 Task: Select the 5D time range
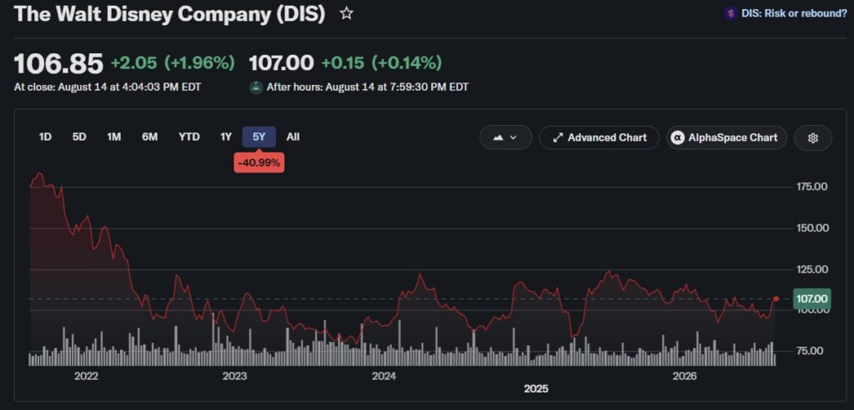point(79,137)
